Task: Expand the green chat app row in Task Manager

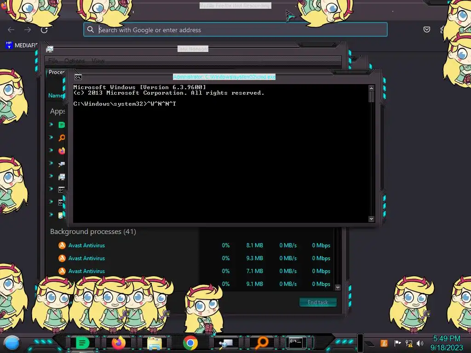Action: pyautogui.click(x=51, y=124)
